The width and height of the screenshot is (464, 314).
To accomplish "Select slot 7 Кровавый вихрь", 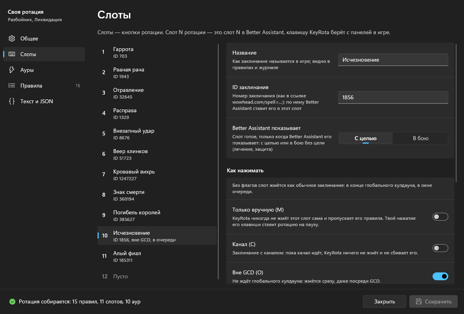I will 157,175.
